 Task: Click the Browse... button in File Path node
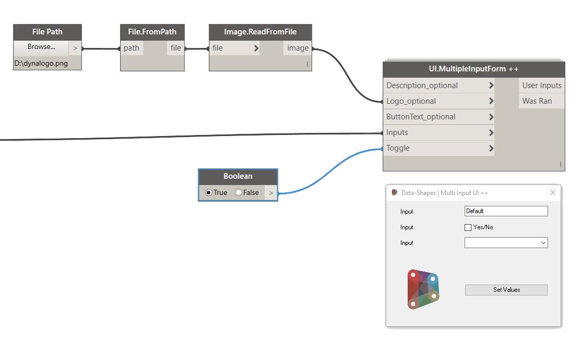tap(41, 47)
